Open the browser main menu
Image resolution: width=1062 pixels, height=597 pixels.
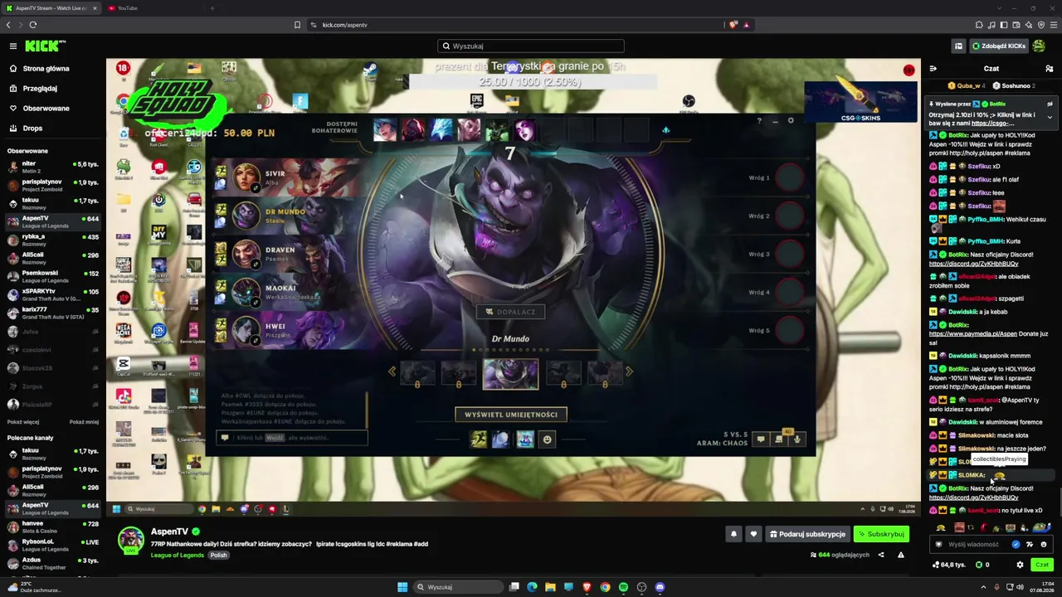pyautogui.click(x=1052, y=25)
